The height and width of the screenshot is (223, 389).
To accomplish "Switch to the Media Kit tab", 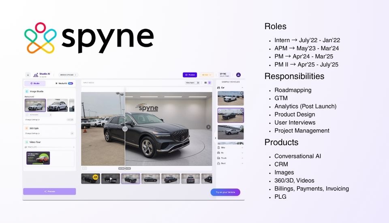I will tap(65, 83).
